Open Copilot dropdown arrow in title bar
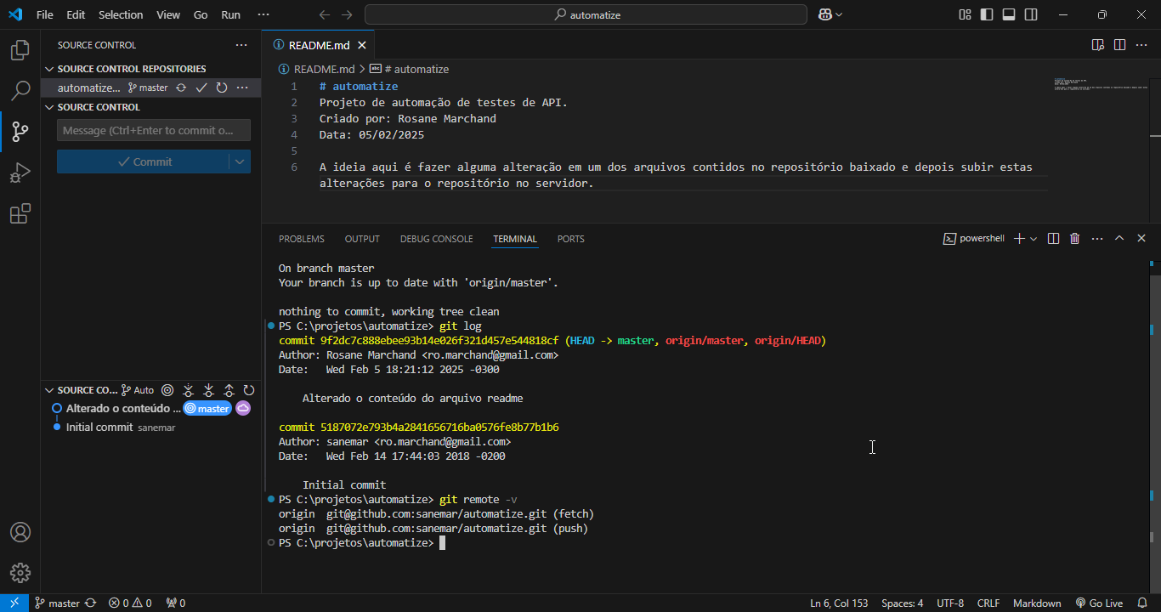Screen dimensions: 1161x612 [839, 14]
